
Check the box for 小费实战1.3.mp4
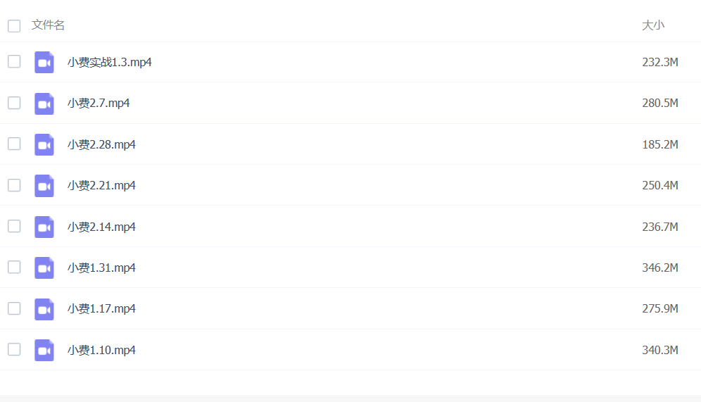coord(14,62)
